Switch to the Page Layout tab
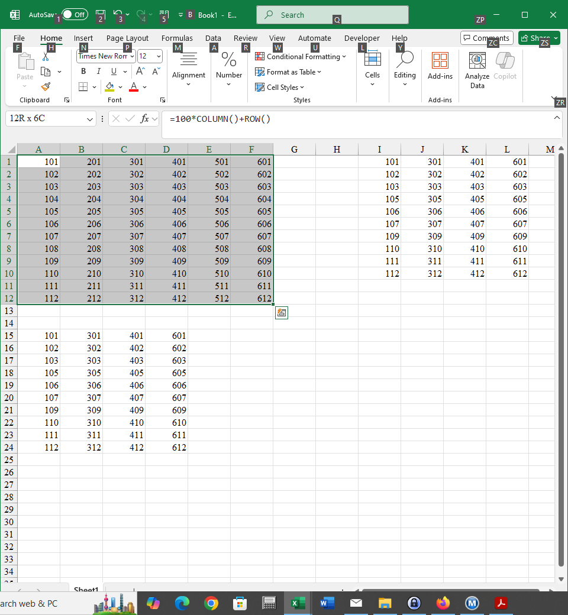Image resolution: width=568 pixels, height=615 pixels. [127, 38]
